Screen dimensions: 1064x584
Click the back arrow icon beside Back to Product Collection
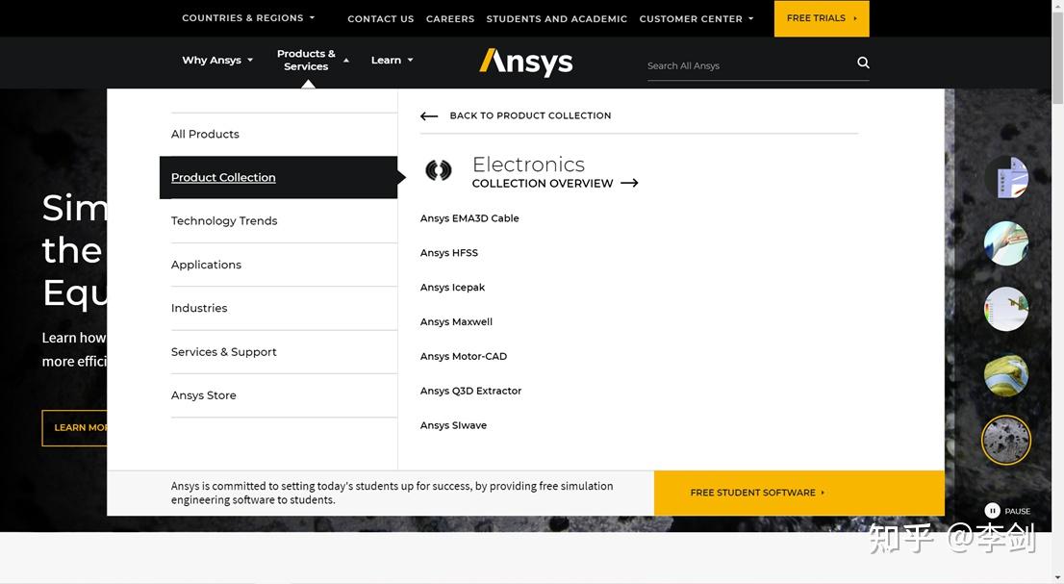coord(429,116)
